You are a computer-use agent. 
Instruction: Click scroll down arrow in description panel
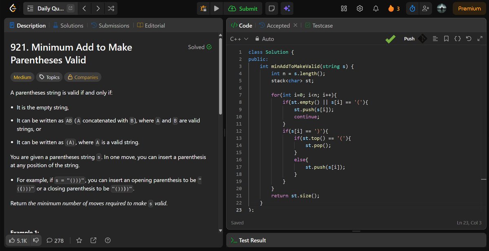tap(221, 231)
